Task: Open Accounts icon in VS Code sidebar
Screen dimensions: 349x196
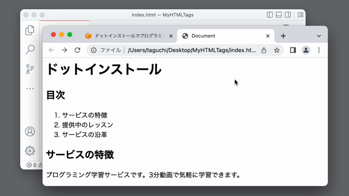Action: (x=30, y=131)
